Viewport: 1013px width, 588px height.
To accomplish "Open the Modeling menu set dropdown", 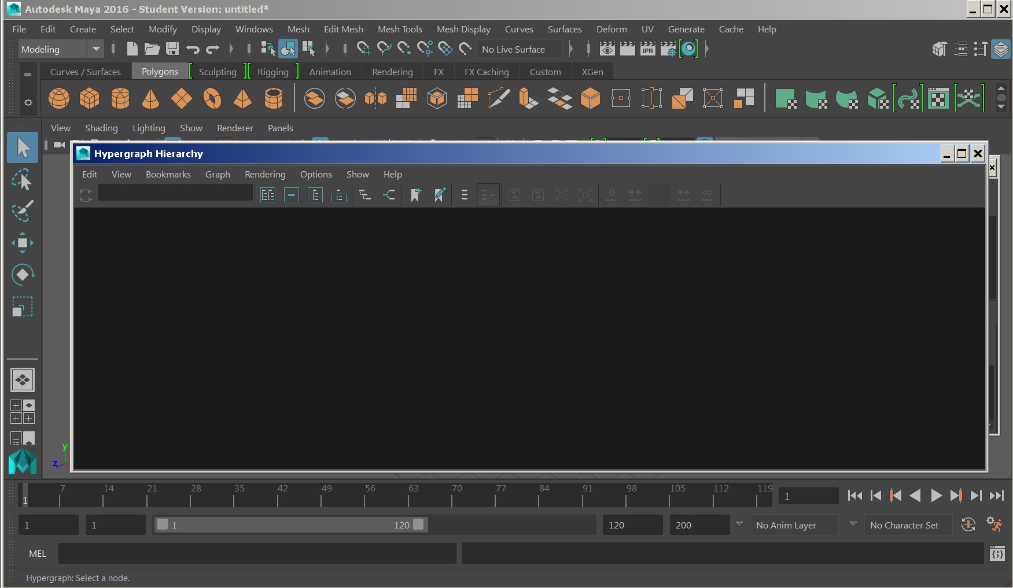I will [x=60, y=49].
